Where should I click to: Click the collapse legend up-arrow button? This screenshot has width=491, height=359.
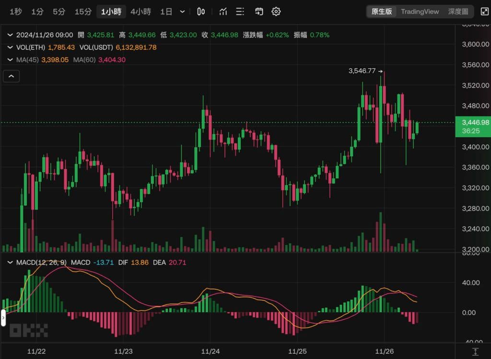click(x=11, y=76)
